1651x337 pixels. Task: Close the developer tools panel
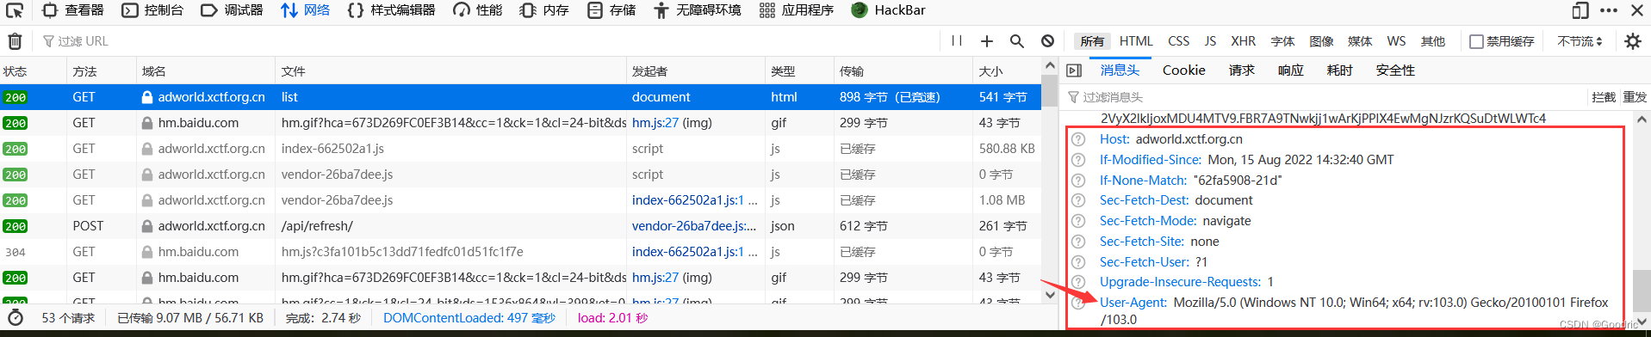click(x=1637, y=10)
